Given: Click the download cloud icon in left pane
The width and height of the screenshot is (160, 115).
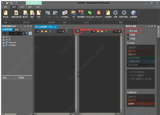Looking at the screenshot, I should click(x=50, y=31).
